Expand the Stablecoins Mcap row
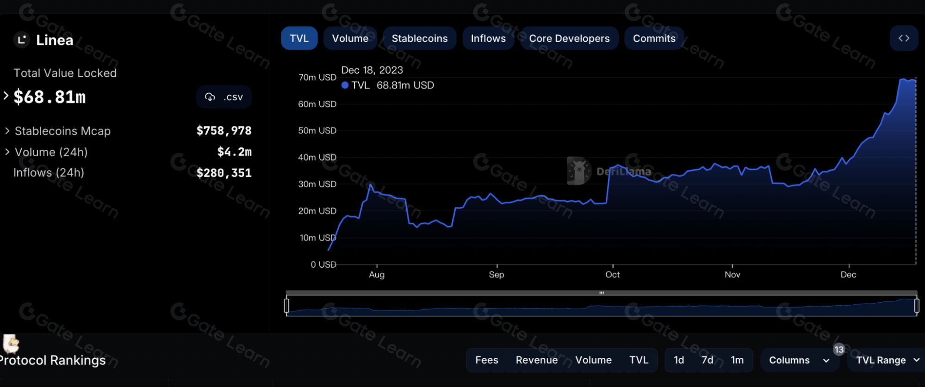 7,131
